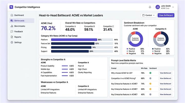Click Competitor A Negative legend dot

(x=153, y=54)
